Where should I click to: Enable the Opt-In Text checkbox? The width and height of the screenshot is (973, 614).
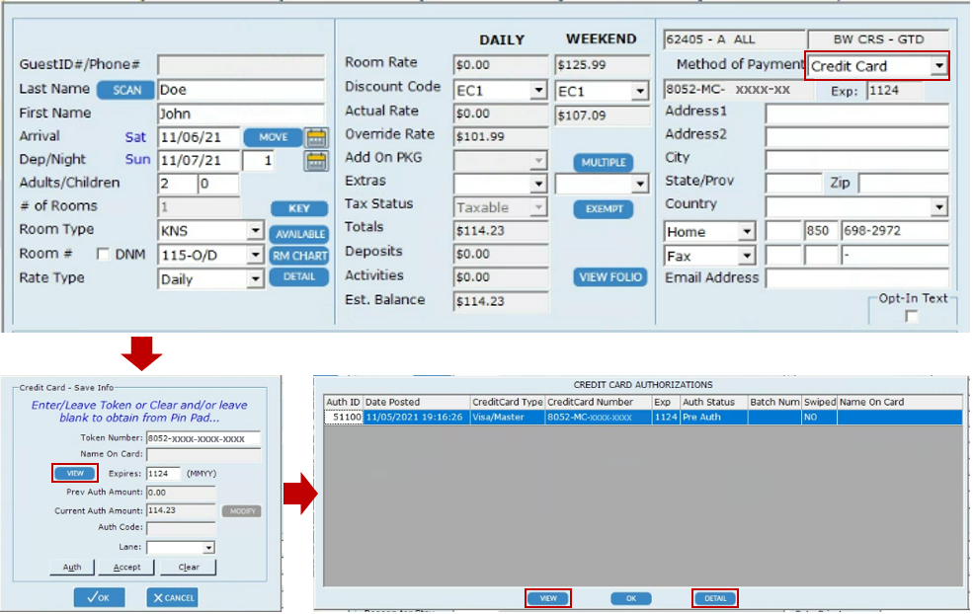coord(912,316)
